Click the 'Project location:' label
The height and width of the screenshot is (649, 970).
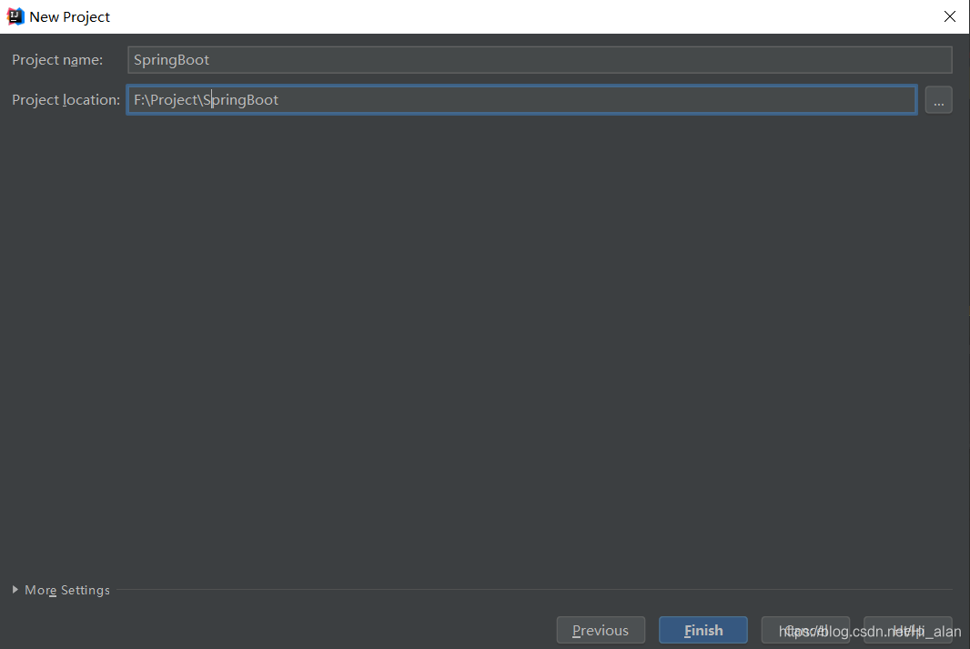(x=66, y=99)
